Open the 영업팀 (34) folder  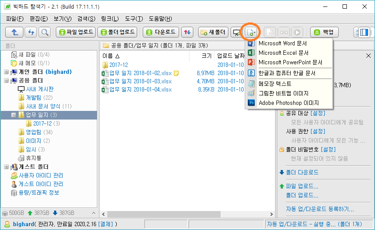35,132
